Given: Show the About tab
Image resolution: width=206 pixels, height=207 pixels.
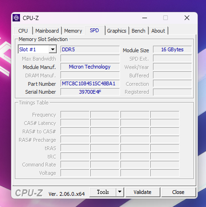Looking at the screenshot, I should pyautogui.click(x=158, y=31).
